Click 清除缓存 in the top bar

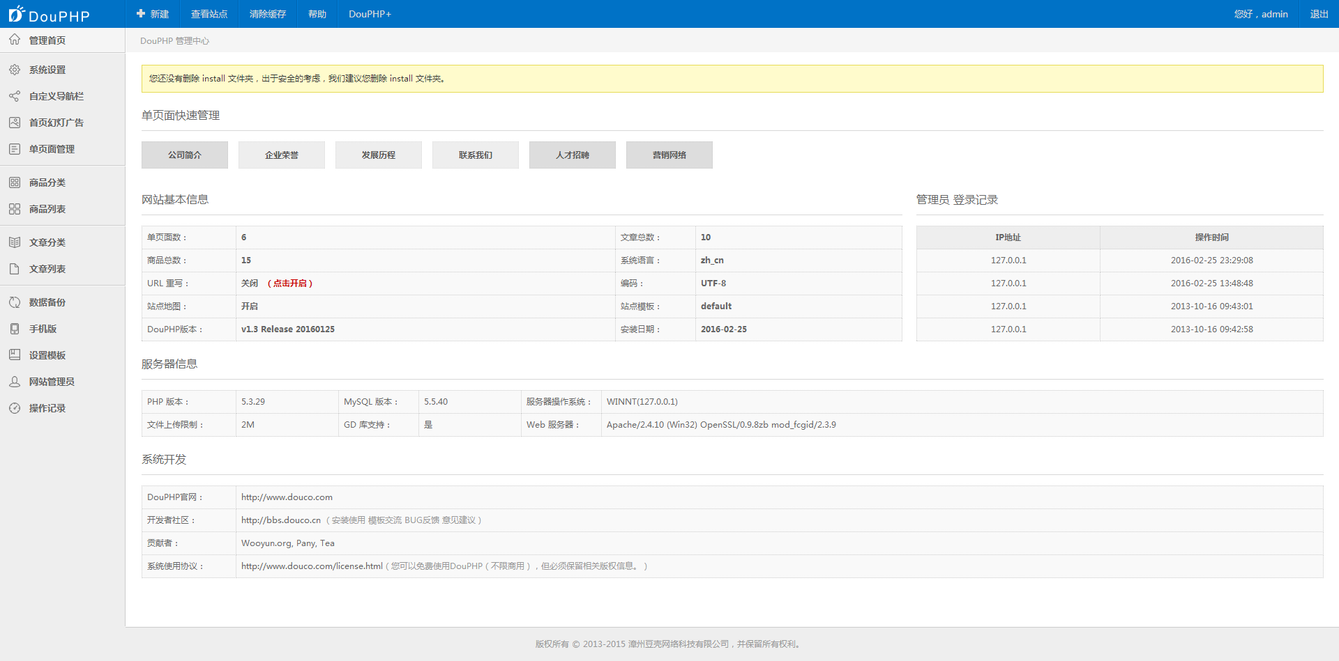pos(268,14)
